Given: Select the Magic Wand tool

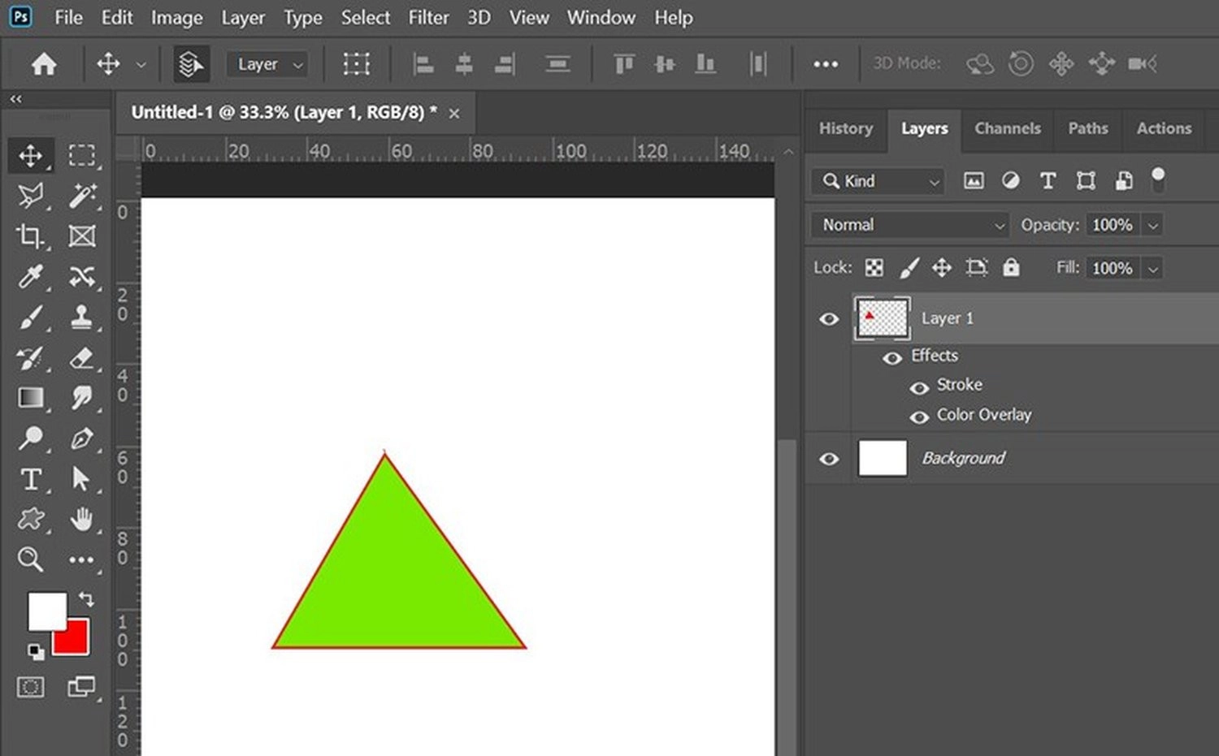Looking at the screenshot, I should click(81, 196).
